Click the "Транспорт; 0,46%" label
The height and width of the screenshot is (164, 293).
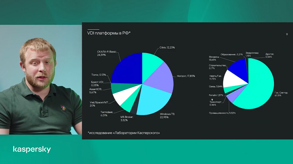point(215,103)
